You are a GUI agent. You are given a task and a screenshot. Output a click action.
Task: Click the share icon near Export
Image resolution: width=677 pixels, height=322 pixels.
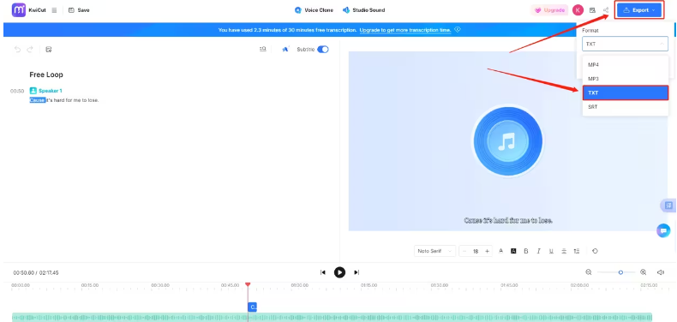(606, 10)
